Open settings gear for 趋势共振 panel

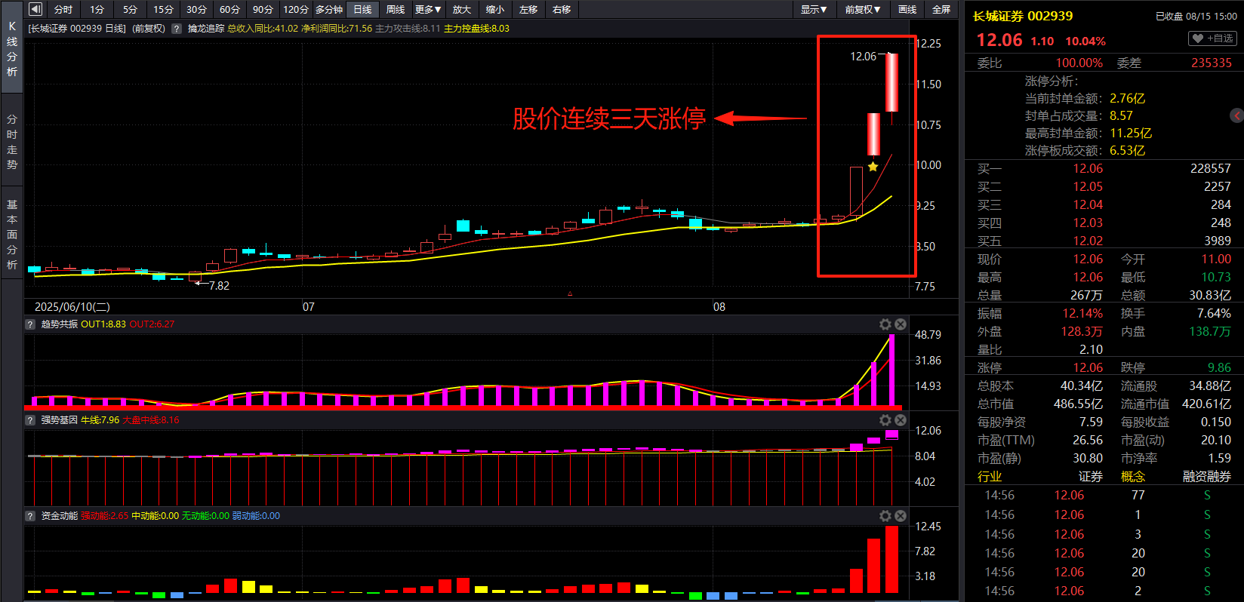(x=885, y=324)
